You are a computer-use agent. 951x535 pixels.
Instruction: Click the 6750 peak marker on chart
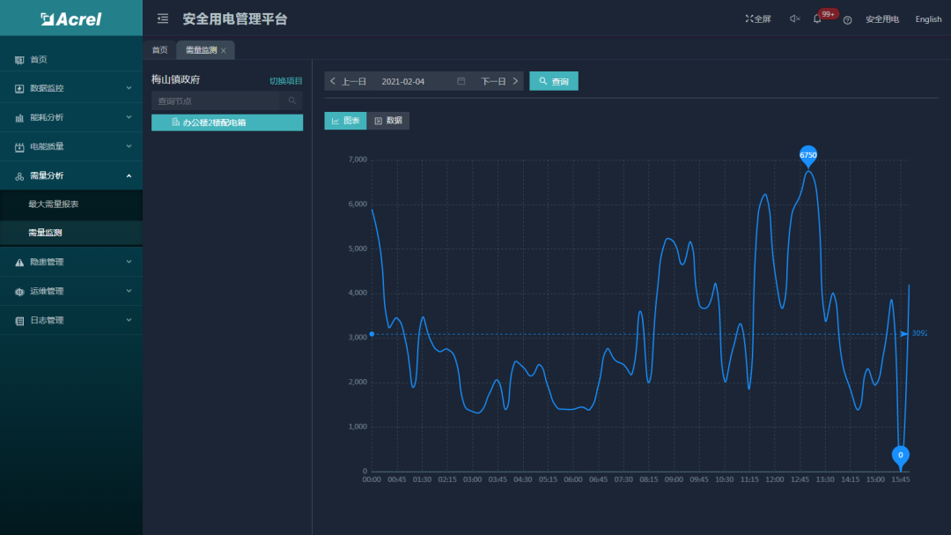pyautogui.click(x=808, y=155)
